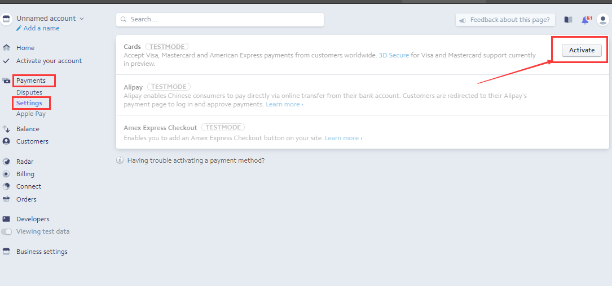
Task: Open Amex Express Checkout Learn more link
Action: pos(343,138)
